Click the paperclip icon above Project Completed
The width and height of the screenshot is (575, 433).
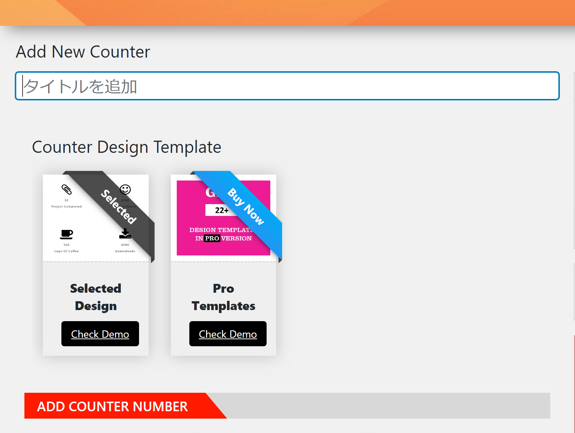[x=67, y=190]
